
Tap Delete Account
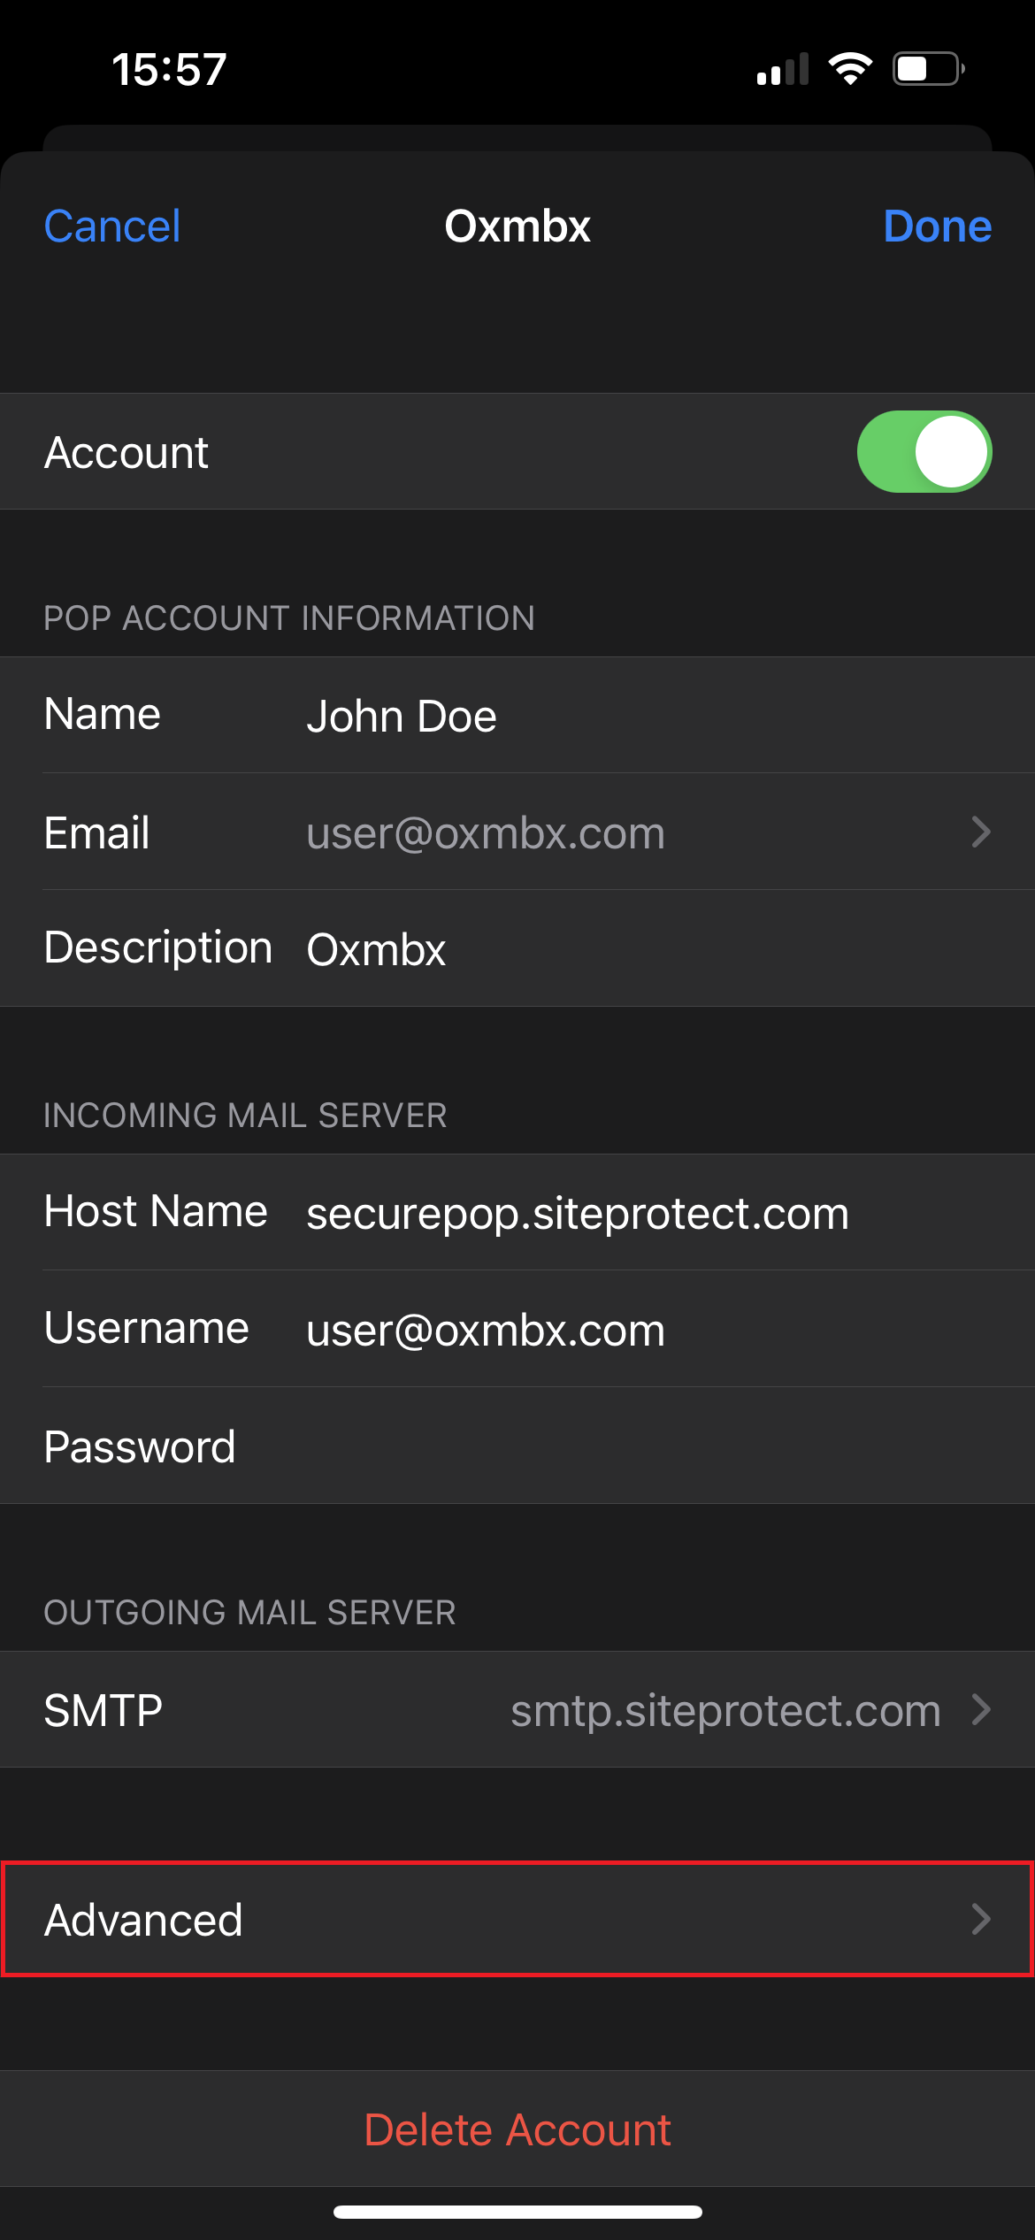pyautogui.click(x=517, y=2129)
